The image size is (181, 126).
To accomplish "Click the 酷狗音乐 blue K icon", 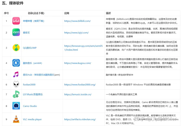I will point(16,63).
